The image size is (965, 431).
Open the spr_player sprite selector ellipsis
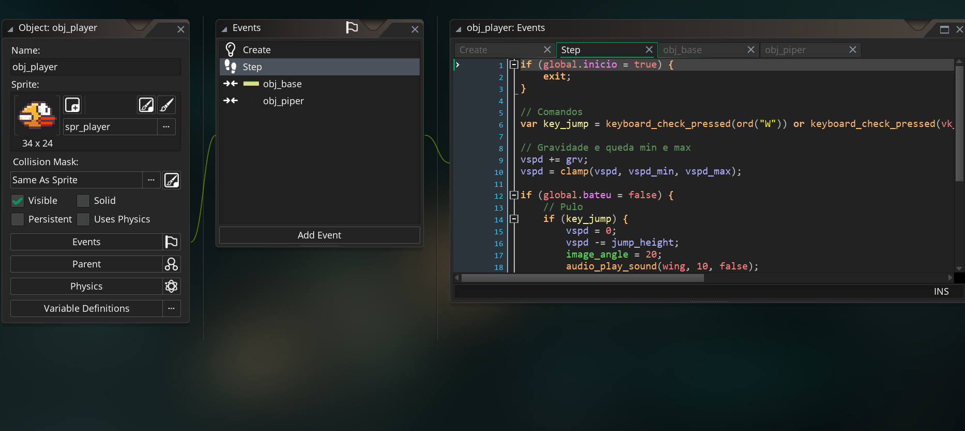point(166,127)
